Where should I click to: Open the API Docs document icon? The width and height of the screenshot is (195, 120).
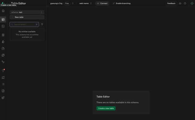(3, 91)
